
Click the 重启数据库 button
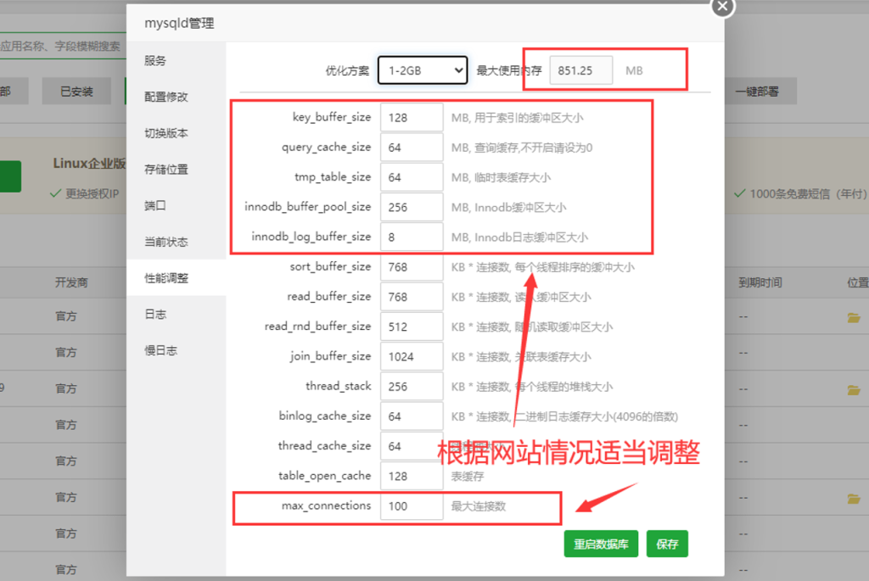point(600,545)
